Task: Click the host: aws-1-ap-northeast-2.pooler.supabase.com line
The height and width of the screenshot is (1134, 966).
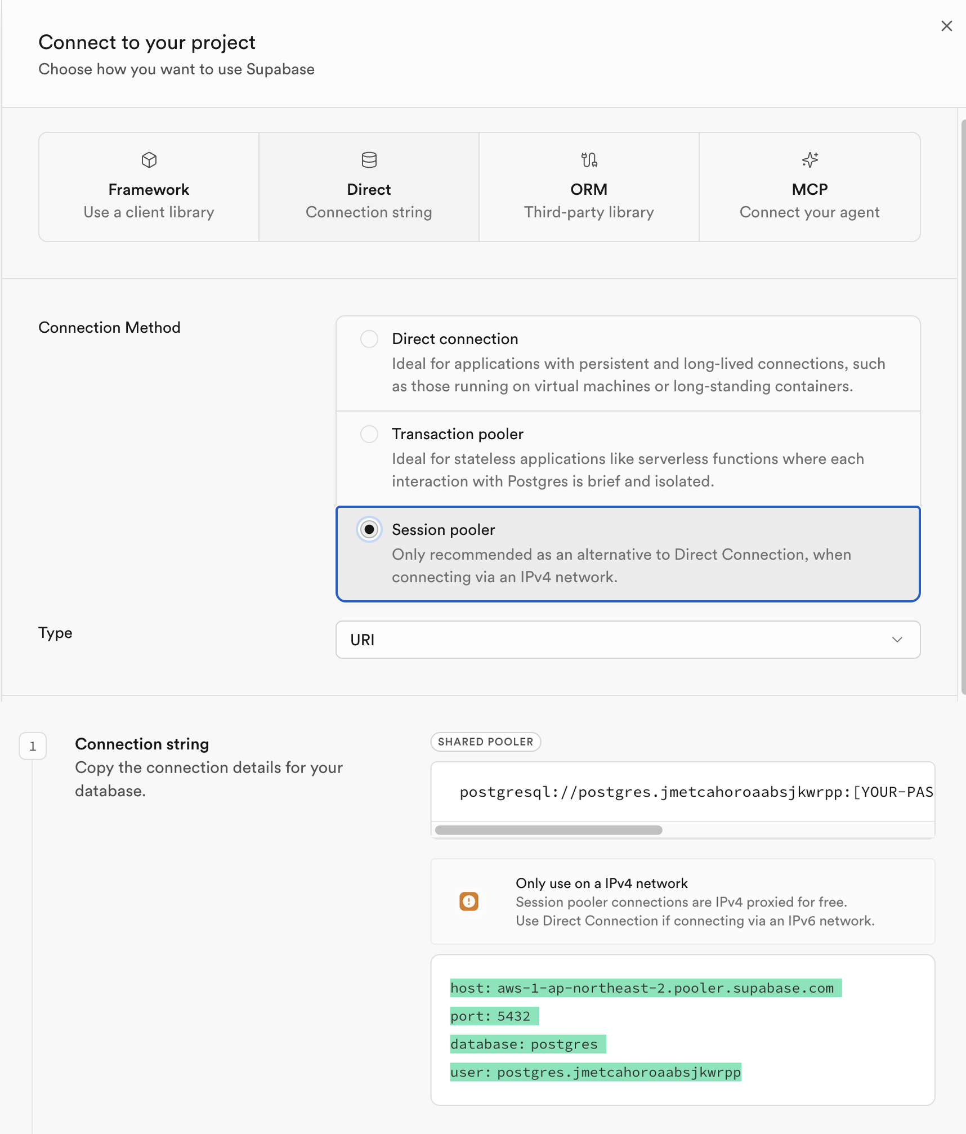Action: (x=646, y=988)
